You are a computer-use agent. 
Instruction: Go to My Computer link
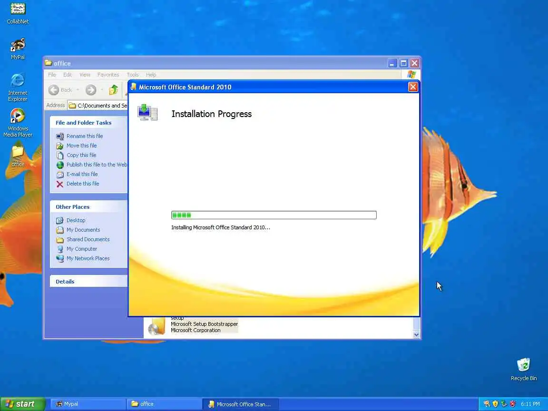point(82,249)
